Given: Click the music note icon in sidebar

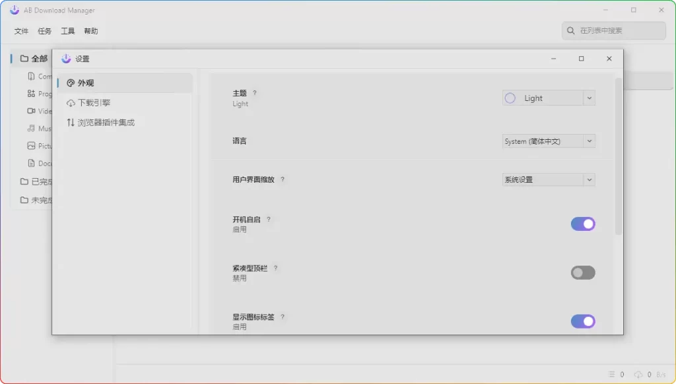Looking at the screenshot, I should tap(31, 128).
